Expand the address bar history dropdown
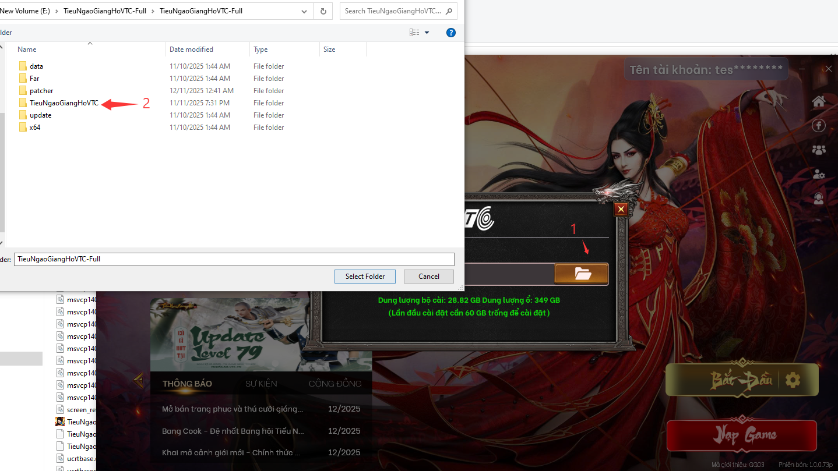Screen dimensions: 838x471 (304, 11)
